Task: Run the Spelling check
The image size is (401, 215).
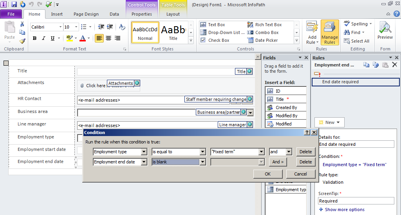Action: pos(357,24)
